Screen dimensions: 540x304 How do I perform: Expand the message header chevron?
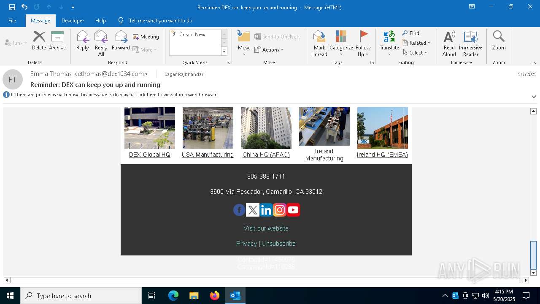coord(534,97)
